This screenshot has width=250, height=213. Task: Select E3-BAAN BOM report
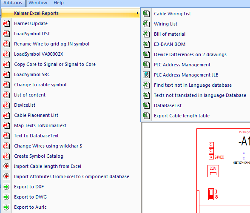pyautogui.click(x=196, y=44)
